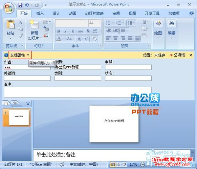Switch to the 动画 ribbon tab
The image size is (197, 169).
pos(73,13)
